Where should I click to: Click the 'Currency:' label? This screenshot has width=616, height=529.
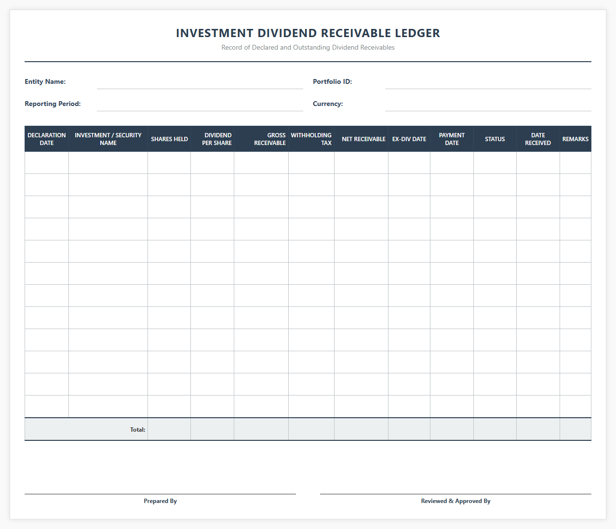(328, 104)
